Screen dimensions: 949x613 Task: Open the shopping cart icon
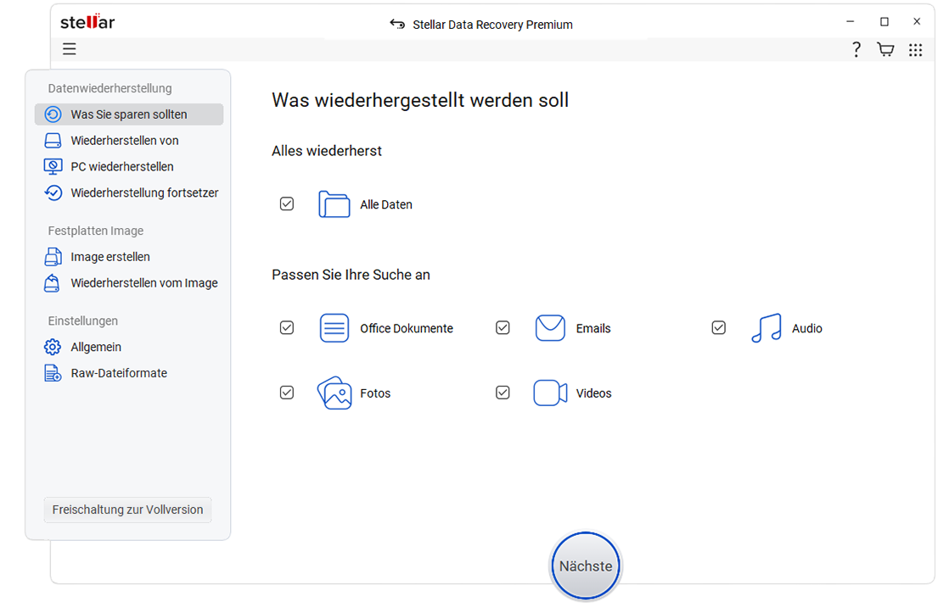[885, 49]
